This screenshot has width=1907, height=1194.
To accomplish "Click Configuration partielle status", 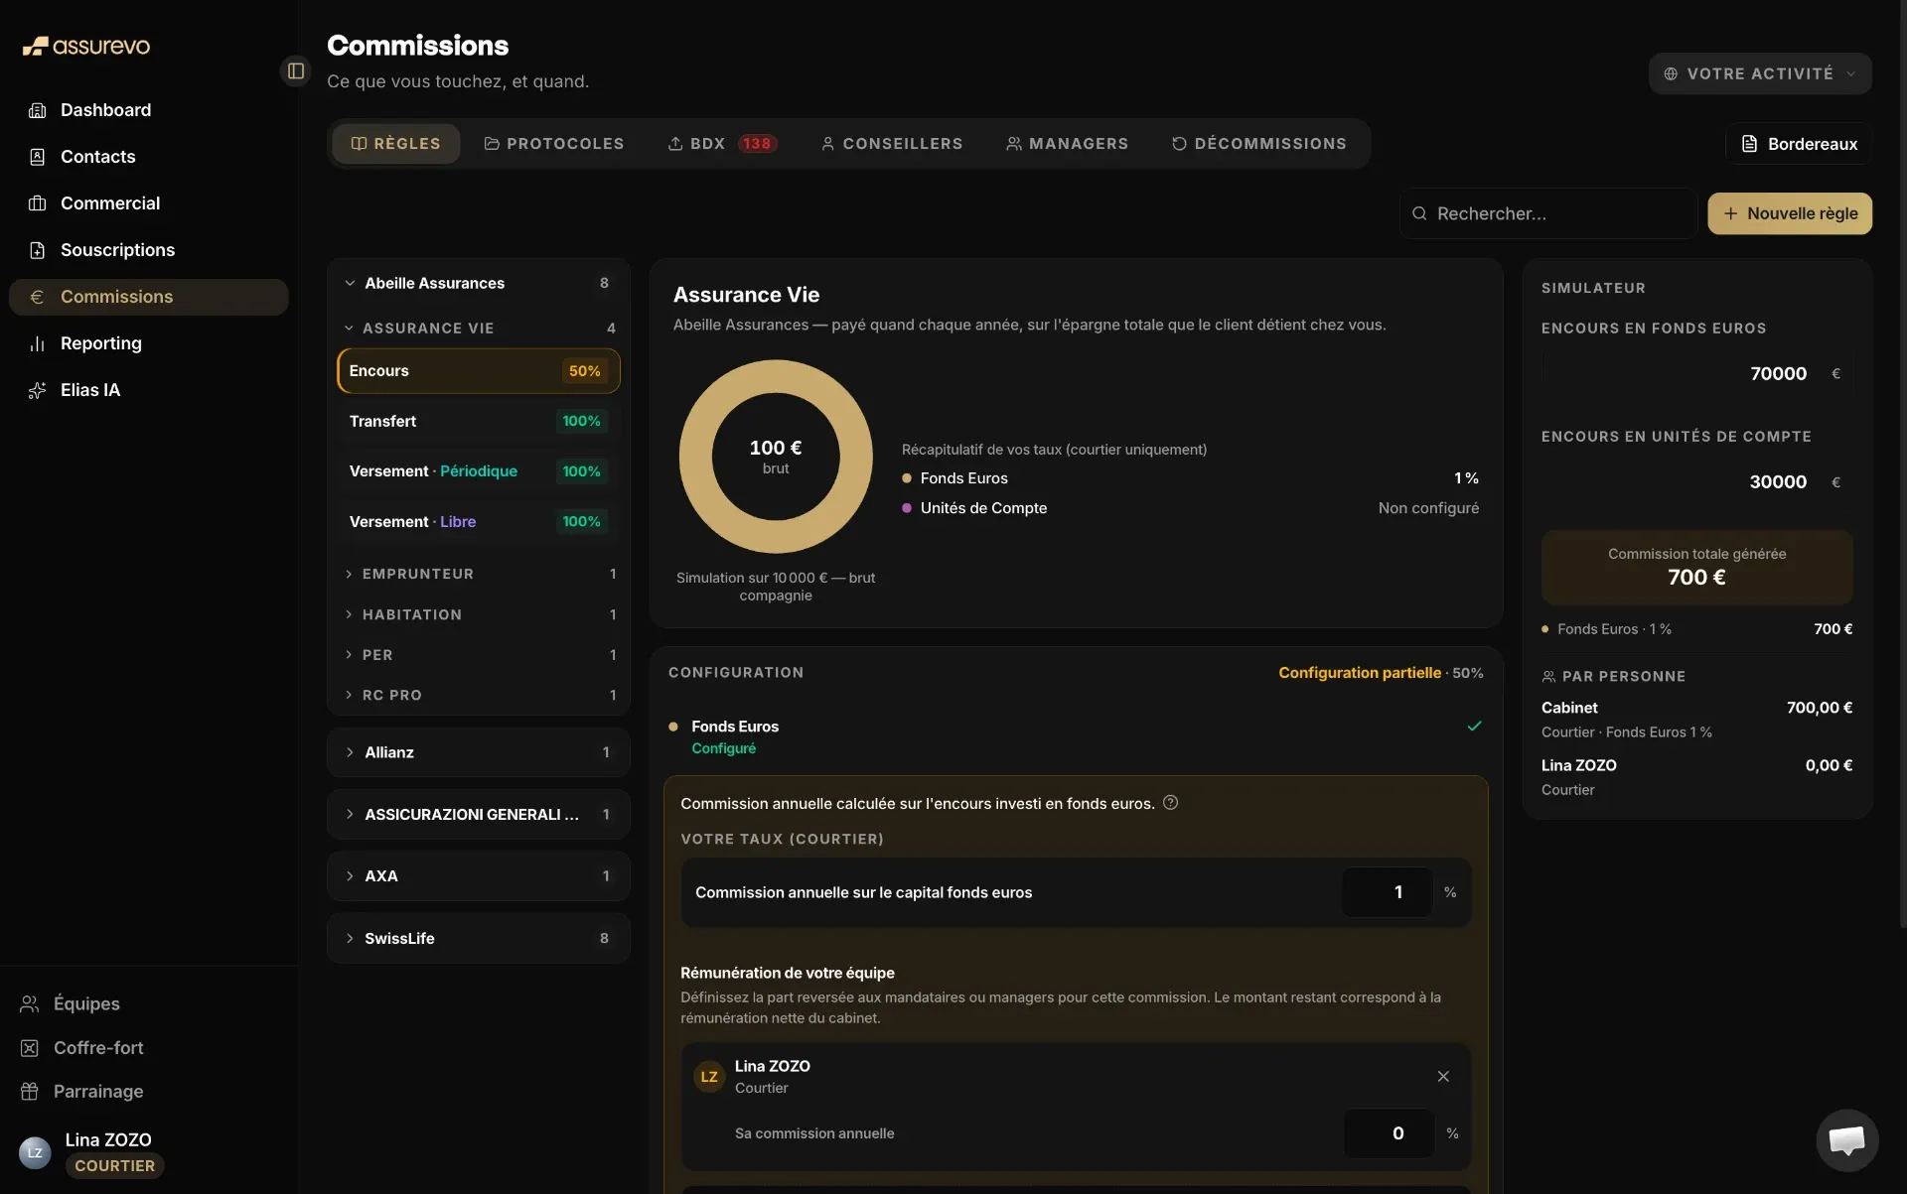I will click(x=1360, y=673).
